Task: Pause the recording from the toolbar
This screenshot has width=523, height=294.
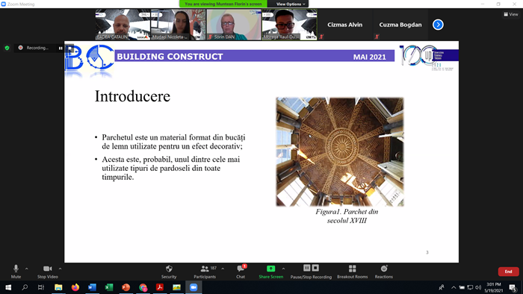Action: tap(307, 268)
